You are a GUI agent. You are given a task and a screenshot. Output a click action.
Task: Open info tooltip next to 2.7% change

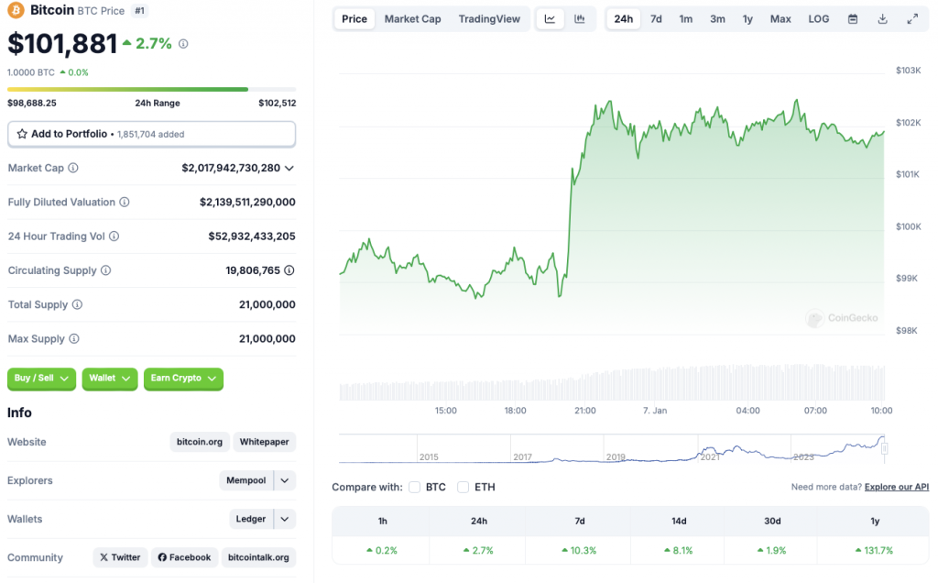183,44
